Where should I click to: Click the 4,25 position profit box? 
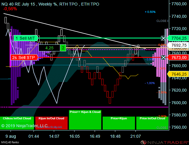tap(49, 48)
